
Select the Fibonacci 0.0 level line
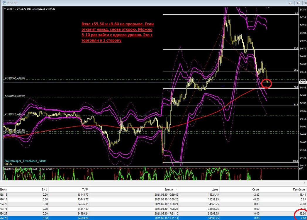tap(231, 14)
